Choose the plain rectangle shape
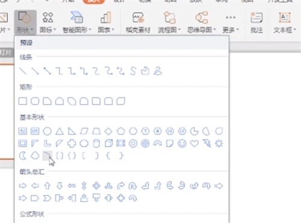 [23, 101]
